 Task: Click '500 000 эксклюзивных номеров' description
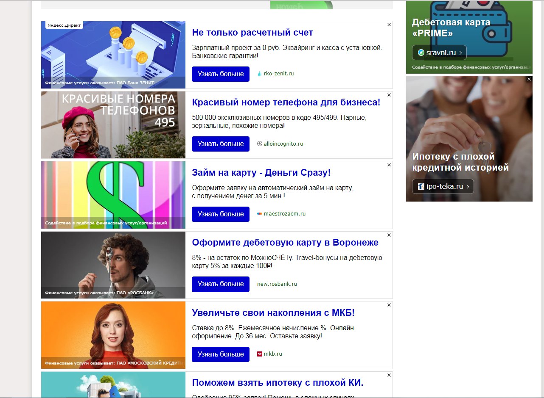pyautogui.click(x=279, y=122)
